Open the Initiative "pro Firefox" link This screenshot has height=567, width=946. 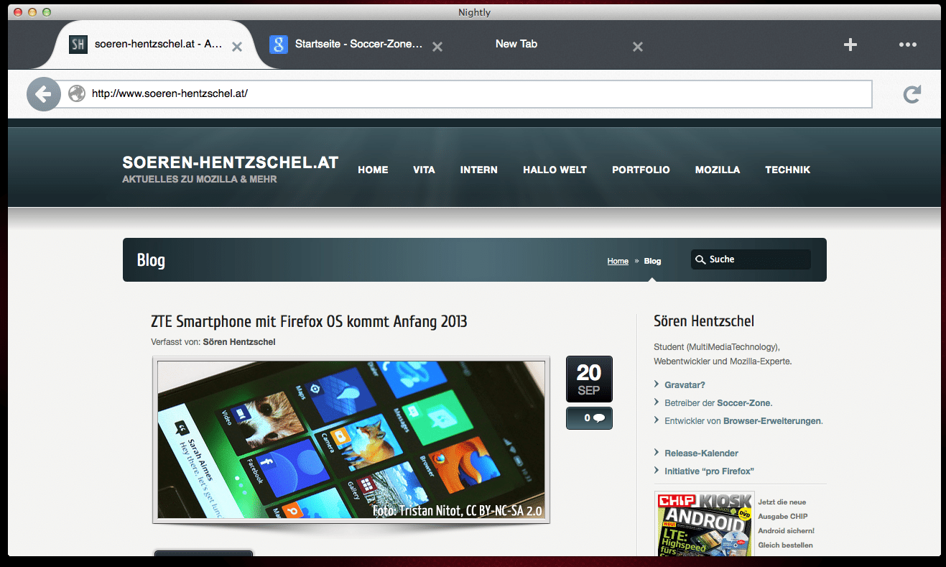pyautogui.click(x=709, y=471)
